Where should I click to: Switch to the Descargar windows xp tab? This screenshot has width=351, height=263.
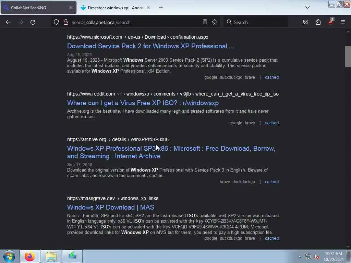point(116,8)
